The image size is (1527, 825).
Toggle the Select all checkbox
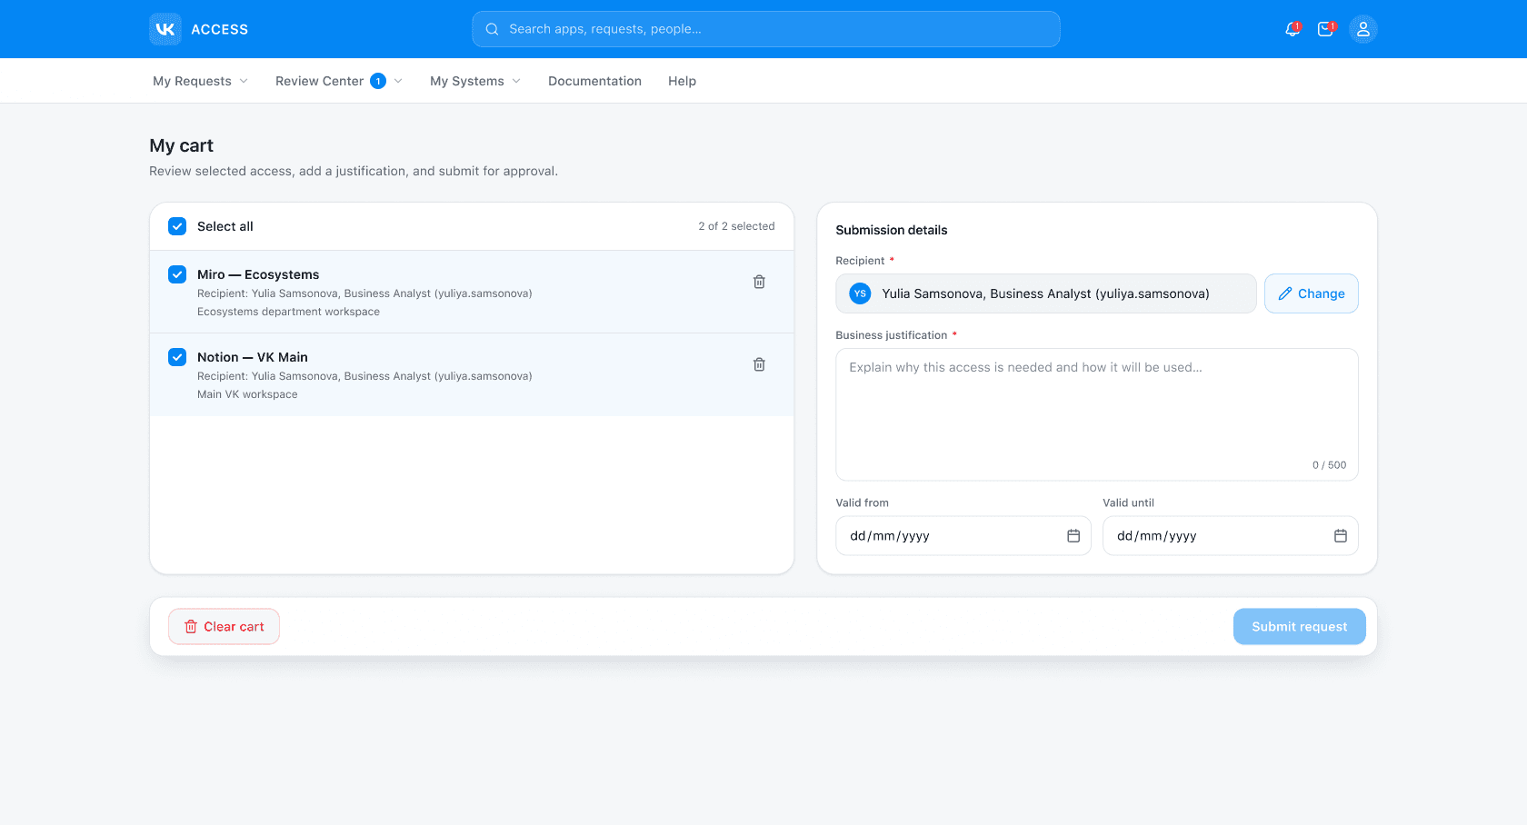coord(177,226)
